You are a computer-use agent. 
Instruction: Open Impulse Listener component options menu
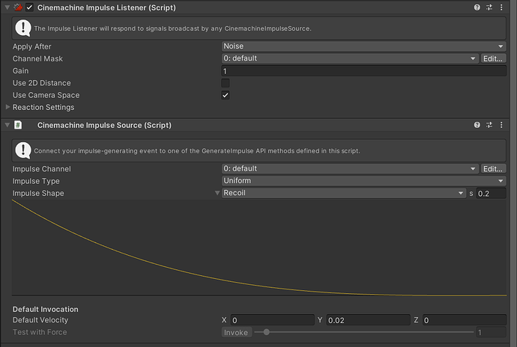coord(504,7)
